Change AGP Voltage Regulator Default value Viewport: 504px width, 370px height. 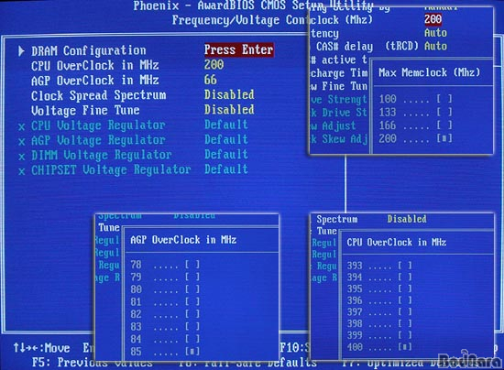coord(226,139)
